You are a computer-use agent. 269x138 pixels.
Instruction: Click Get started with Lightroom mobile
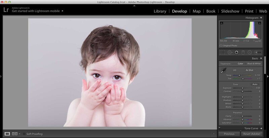coord(36,11)
